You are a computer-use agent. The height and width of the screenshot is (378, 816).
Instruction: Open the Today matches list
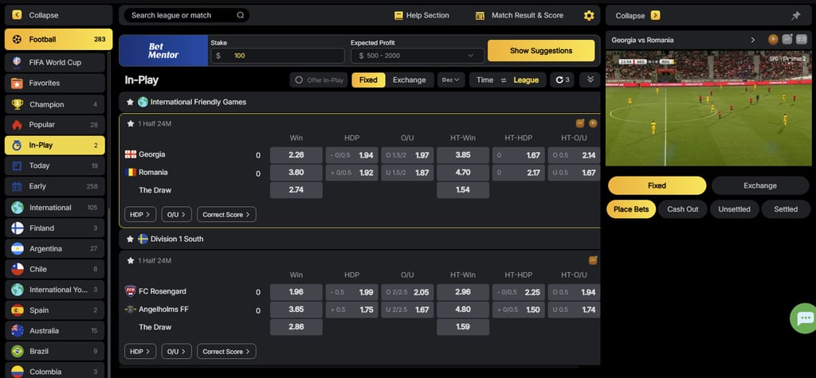coord(55,166)
